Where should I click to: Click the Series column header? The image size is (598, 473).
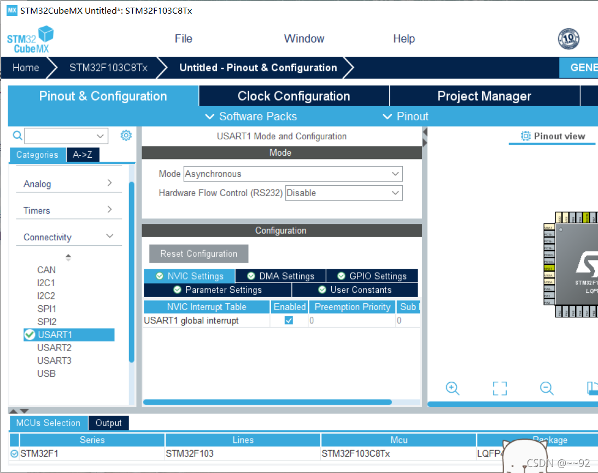coord(92,440)
